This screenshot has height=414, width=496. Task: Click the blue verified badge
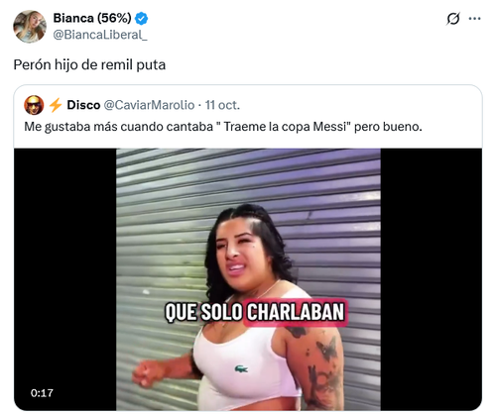[x=142, y=19]
